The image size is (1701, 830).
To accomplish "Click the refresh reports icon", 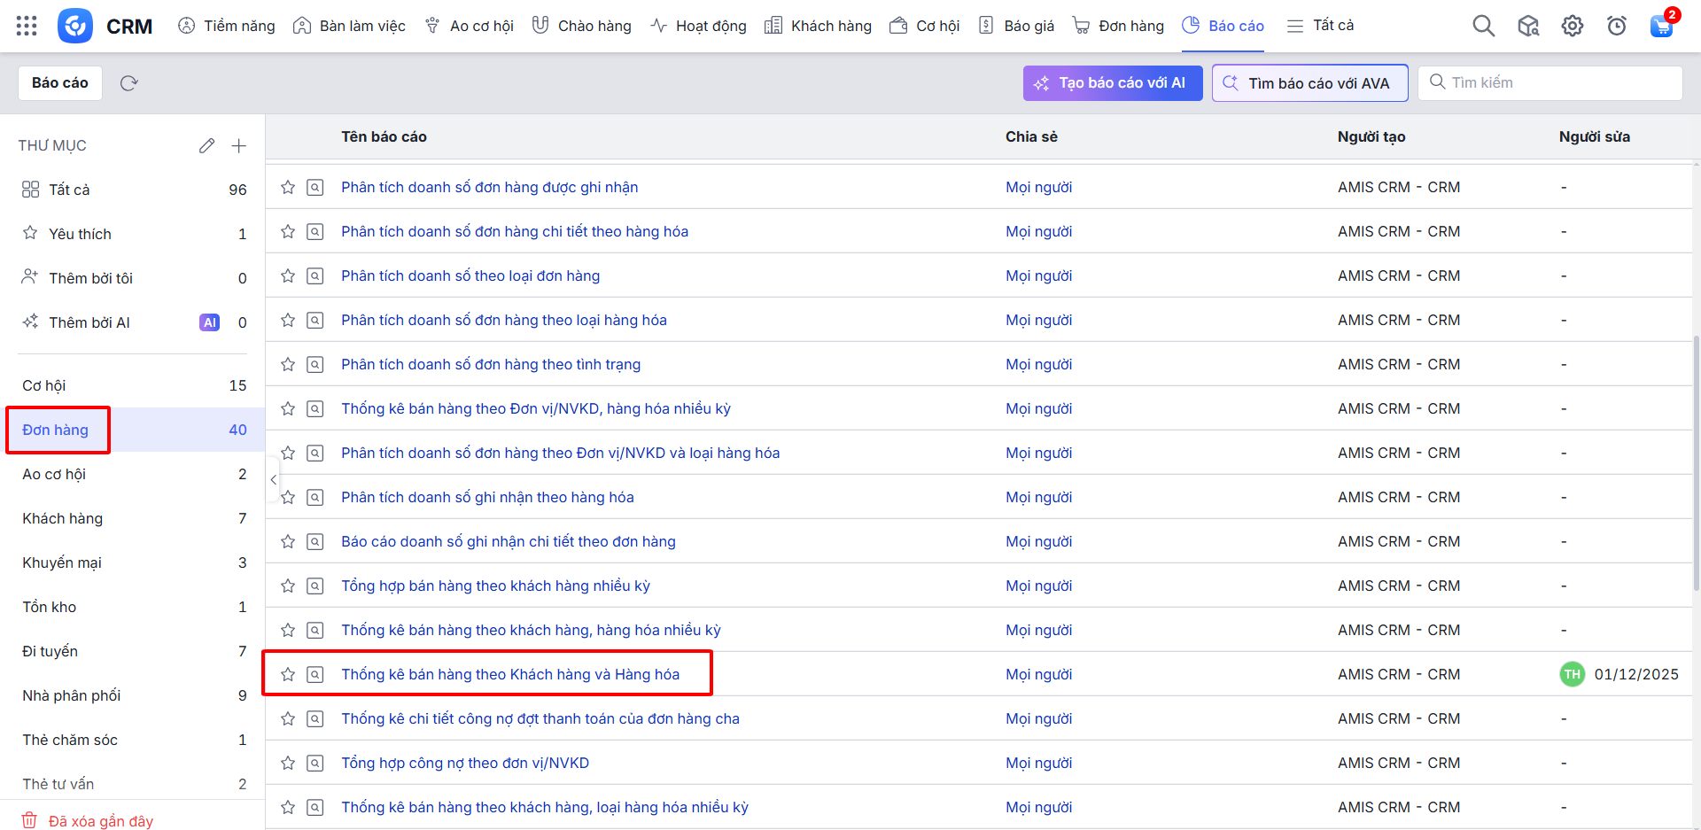I will click(x=129, y=83).
